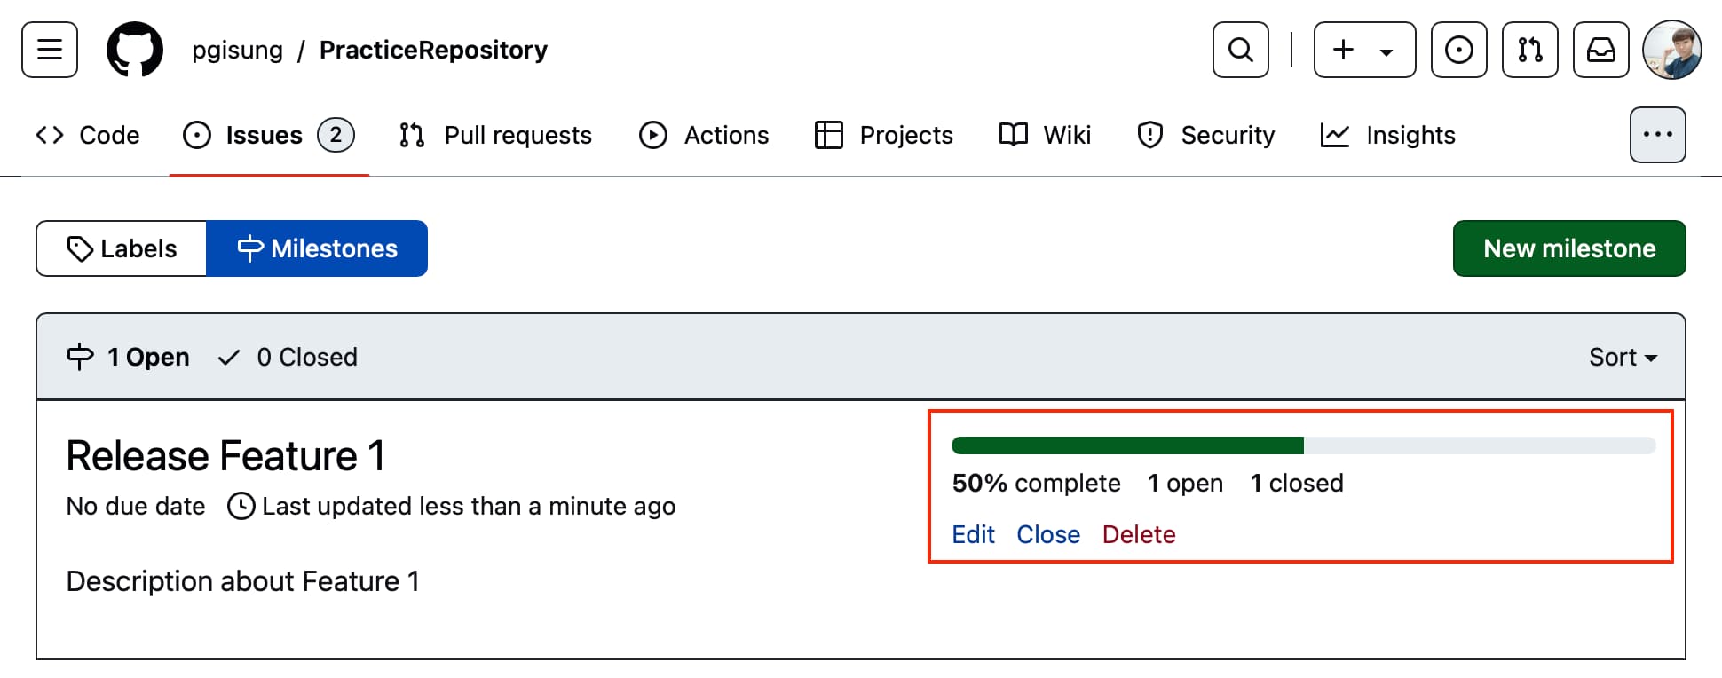Open the hamburger navigation menu
Viewport: 1722px width, 678px height.
(50, 50)
